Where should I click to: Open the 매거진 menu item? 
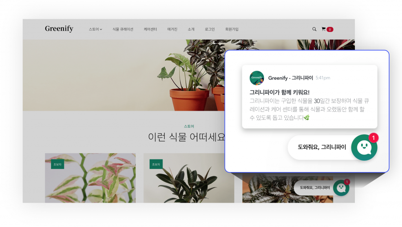[172, 29]
